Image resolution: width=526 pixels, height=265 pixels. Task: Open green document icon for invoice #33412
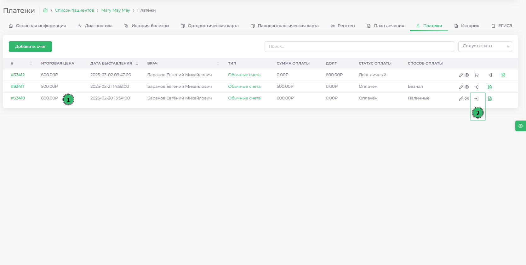pos(503,75)
